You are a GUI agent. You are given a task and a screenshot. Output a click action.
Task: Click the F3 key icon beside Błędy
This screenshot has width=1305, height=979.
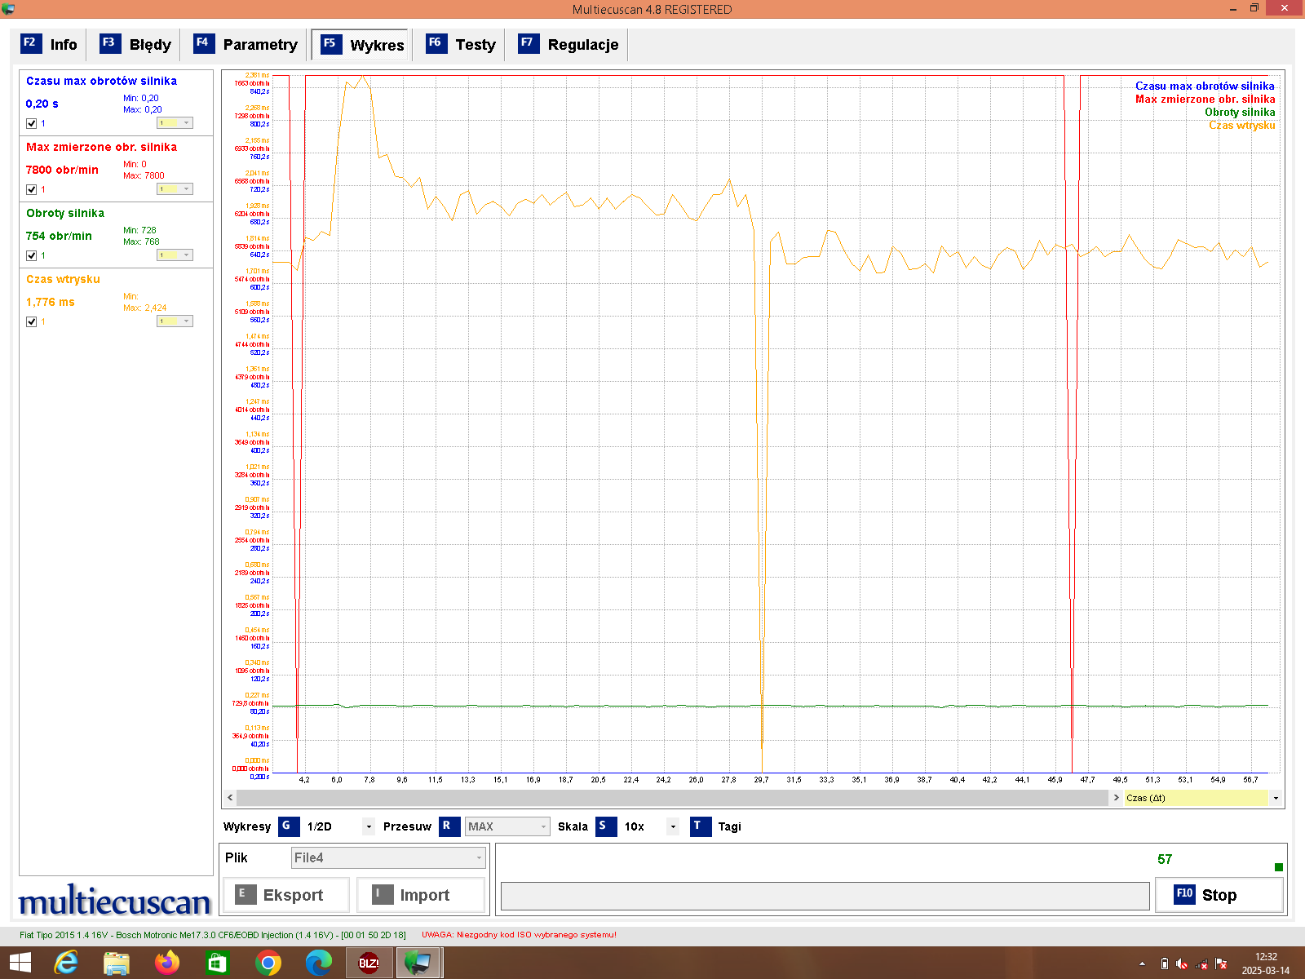pyautogui.click(x=109, y=43)
